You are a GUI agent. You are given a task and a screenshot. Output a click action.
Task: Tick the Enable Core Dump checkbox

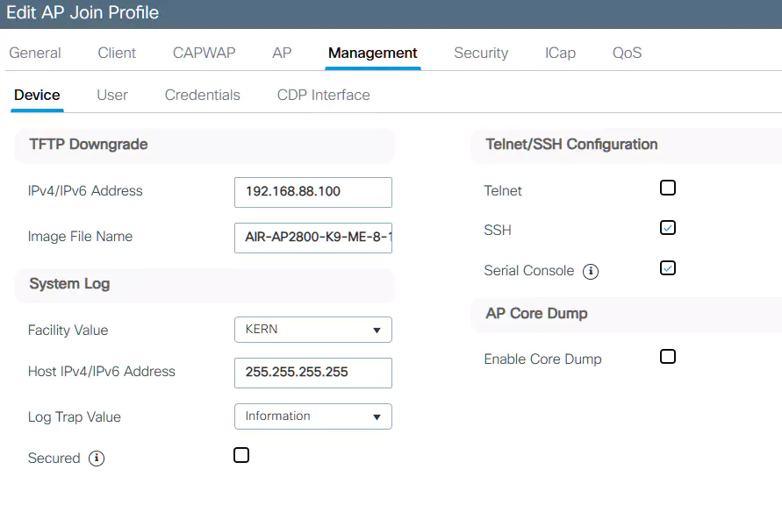(x=668, y=357)
